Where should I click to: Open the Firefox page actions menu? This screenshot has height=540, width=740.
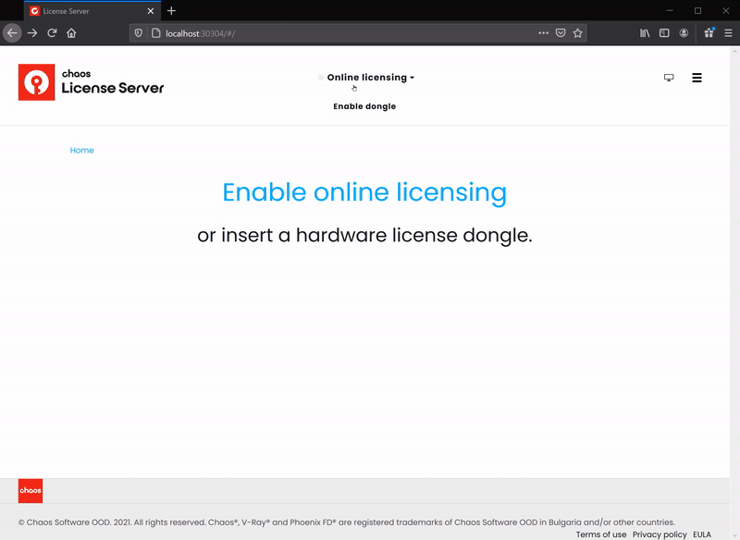[542, 31]
